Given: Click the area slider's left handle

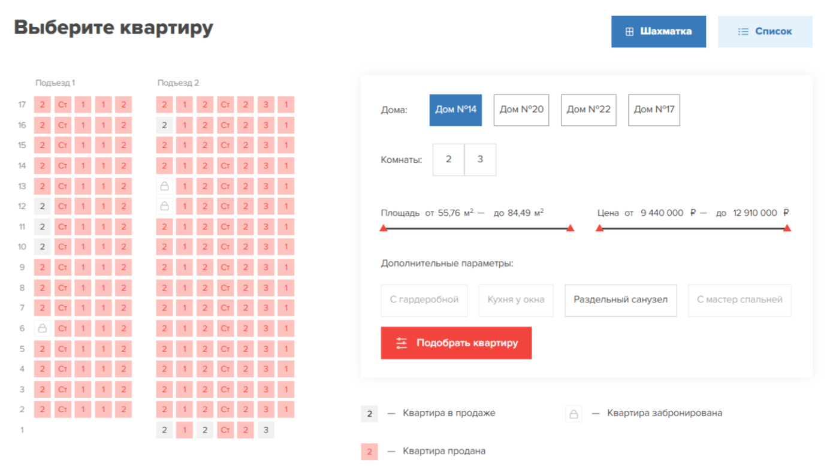Looking at the screenshot, I should coord(384,228).
